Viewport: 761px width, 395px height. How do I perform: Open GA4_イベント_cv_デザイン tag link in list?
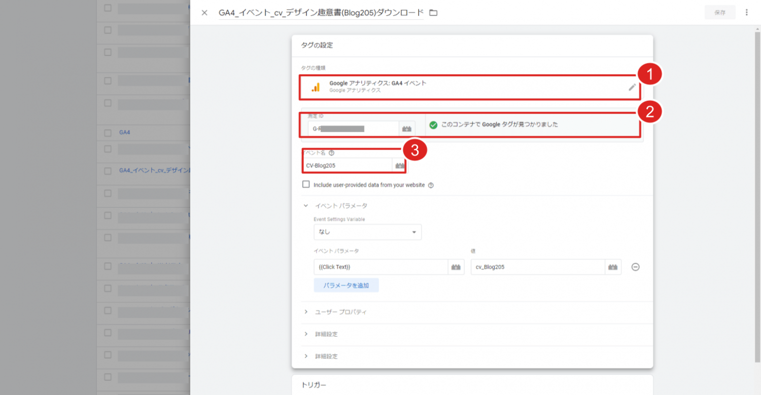click(154, 171)
